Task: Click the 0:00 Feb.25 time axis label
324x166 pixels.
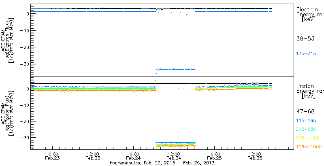Action: pos(215,156)
